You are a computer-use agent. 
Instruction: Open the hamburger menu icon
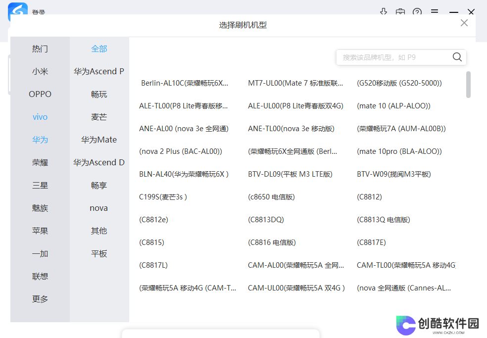435,11
